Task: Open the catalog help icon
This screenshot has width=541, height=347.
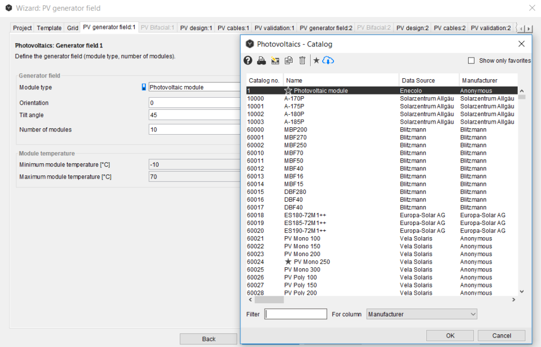Action: point(248,61)
